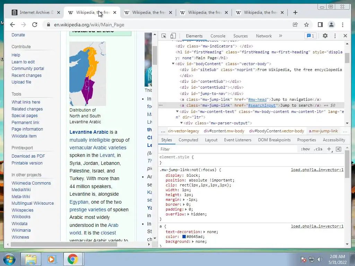Open the Accessibility tab in DevTools
The width and height of the screenshot is (355, 266).
coord(334,140)
